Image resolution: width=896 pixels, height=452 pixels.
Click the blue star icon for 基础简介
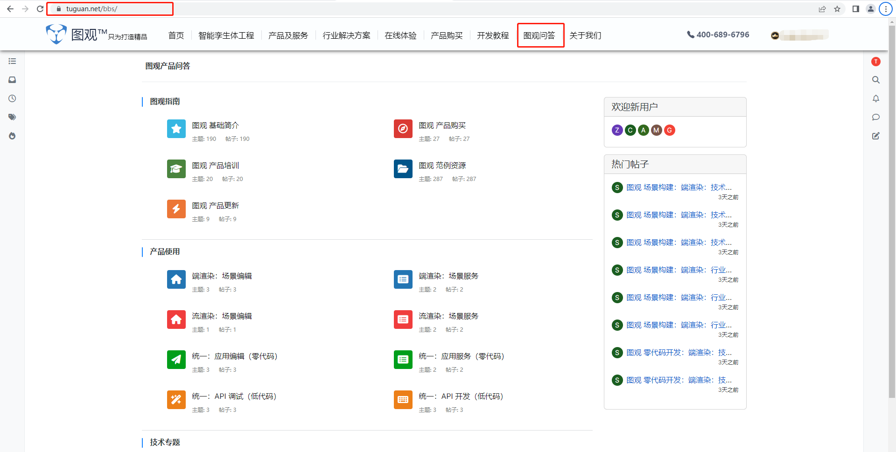tap(176, 129)
